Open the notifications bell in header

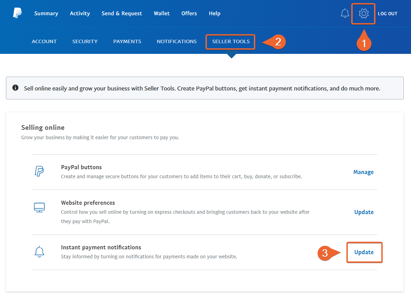[345, 13]
